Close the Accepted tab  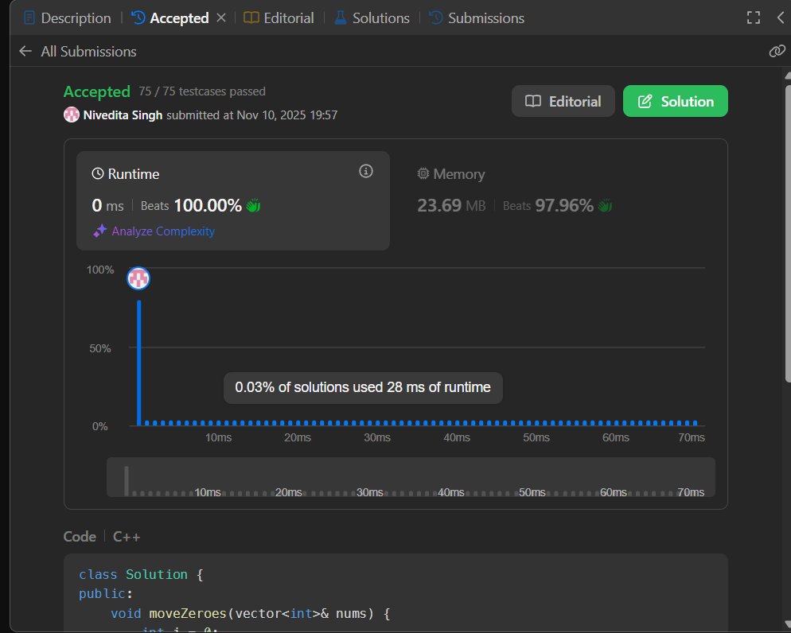point(221,17)
